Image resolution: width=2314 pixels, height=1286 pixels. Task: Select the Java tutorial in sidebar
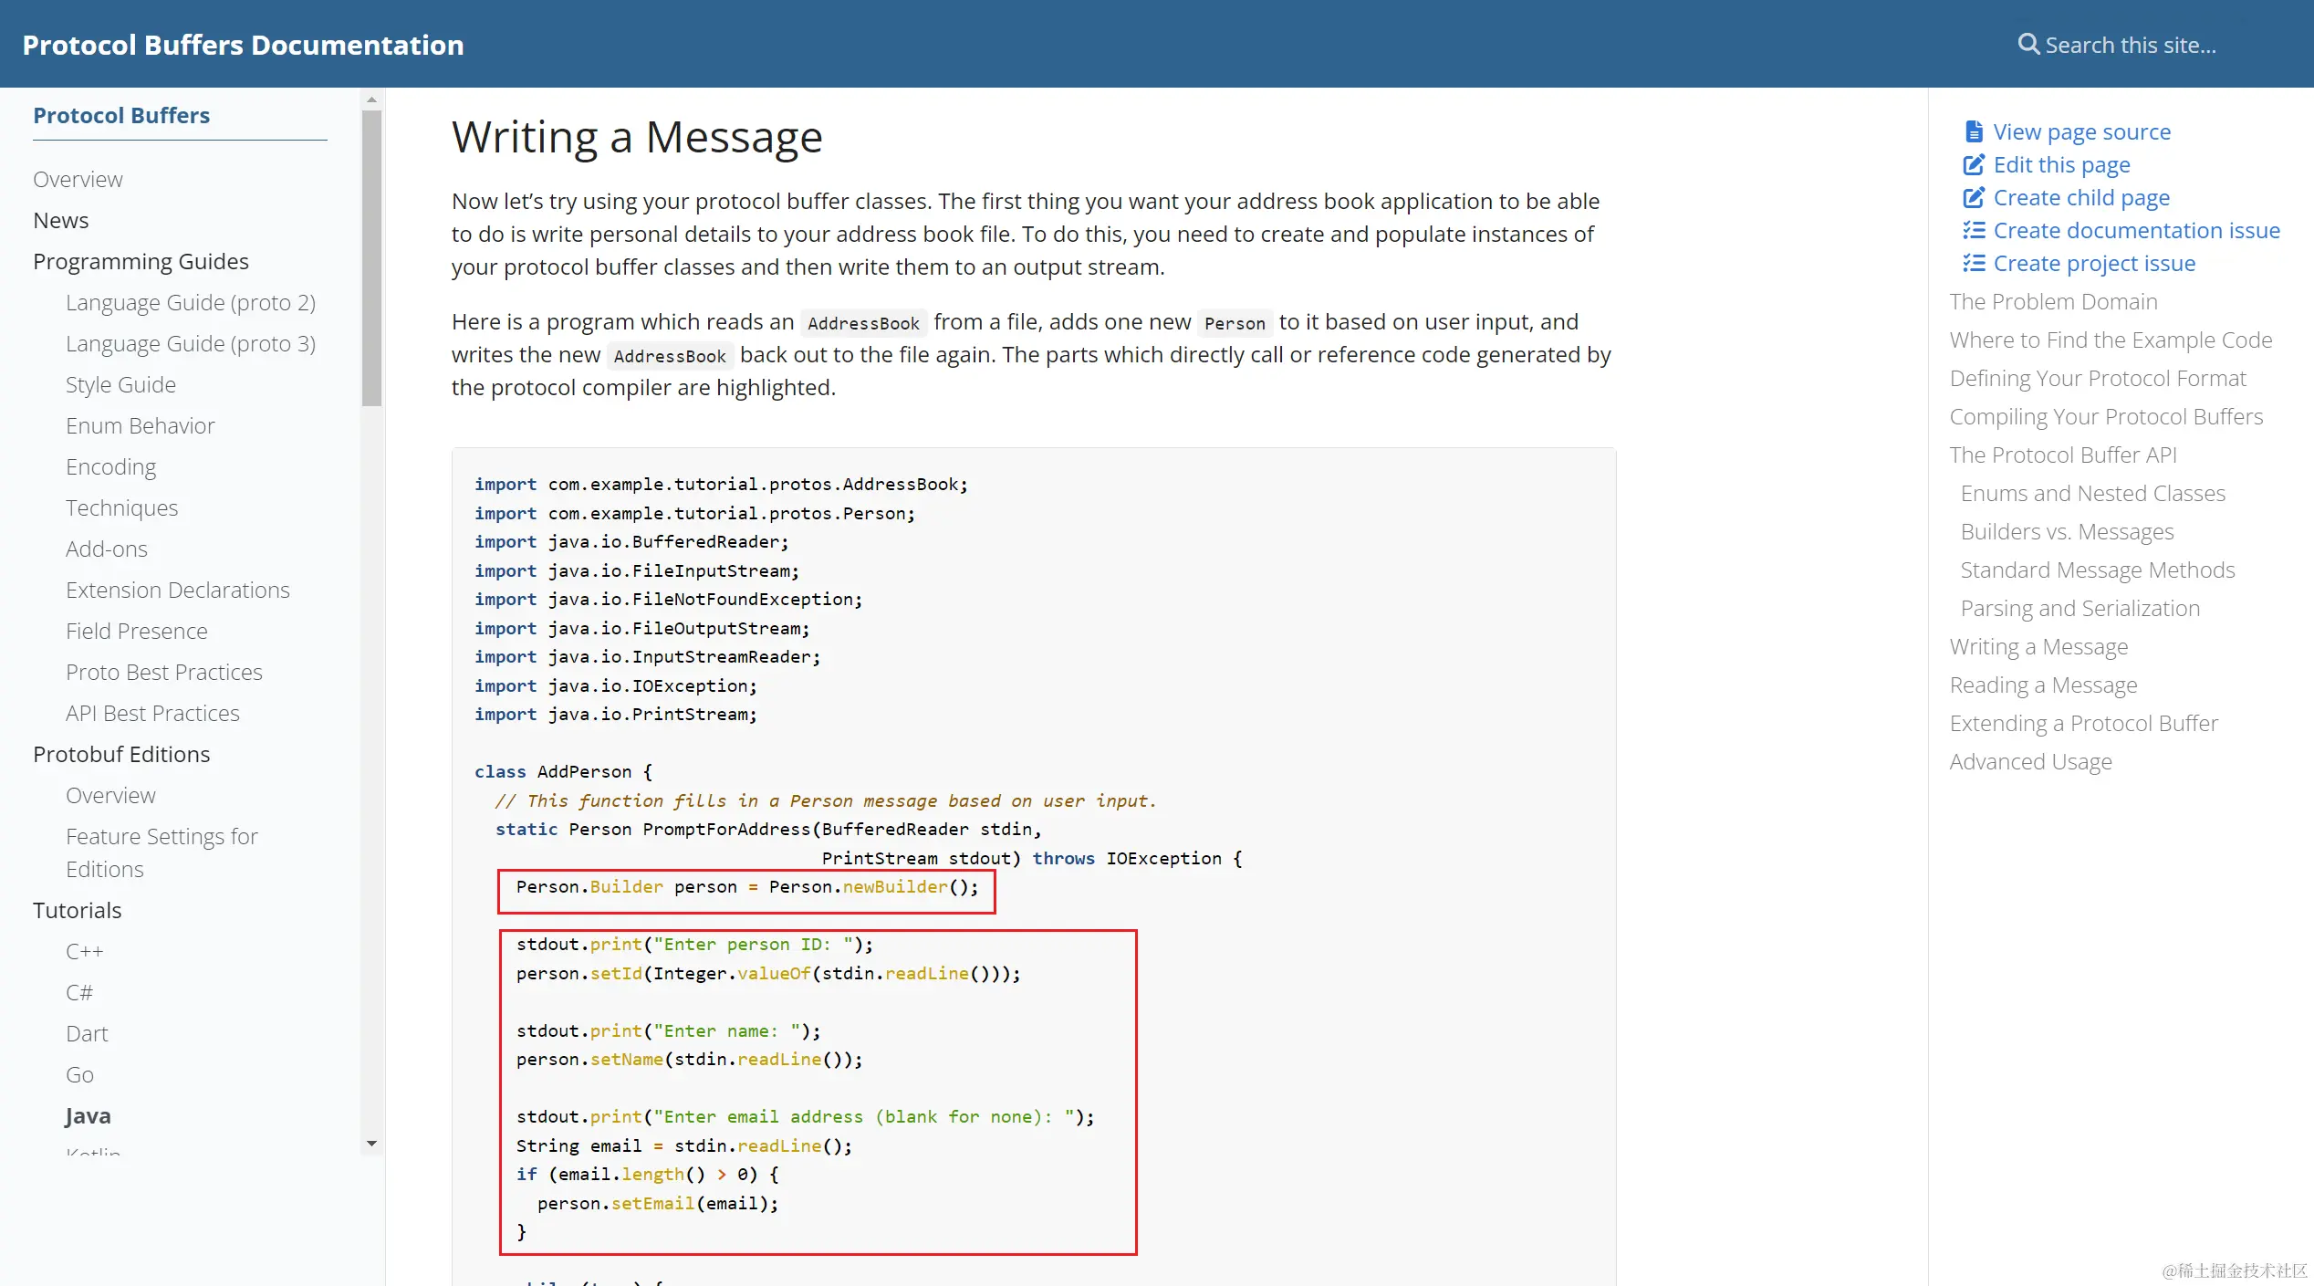click(x=88, y=1116)
